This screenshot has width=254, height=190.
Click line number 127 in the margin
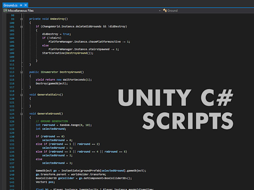click(12, 125)
